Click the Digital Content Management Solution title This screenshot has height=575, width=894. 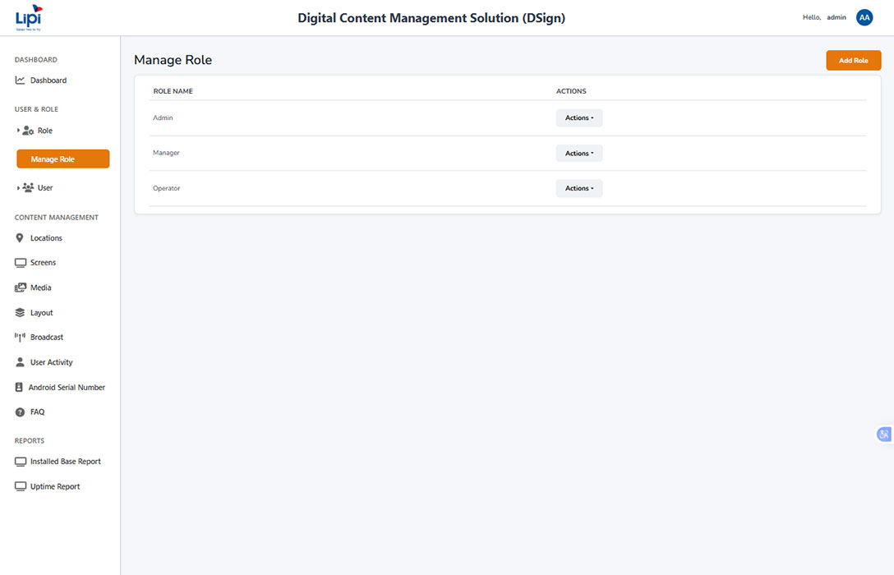[431, 18]
